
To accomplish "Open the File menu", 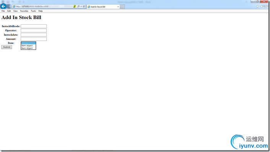I will click(3, 11).
